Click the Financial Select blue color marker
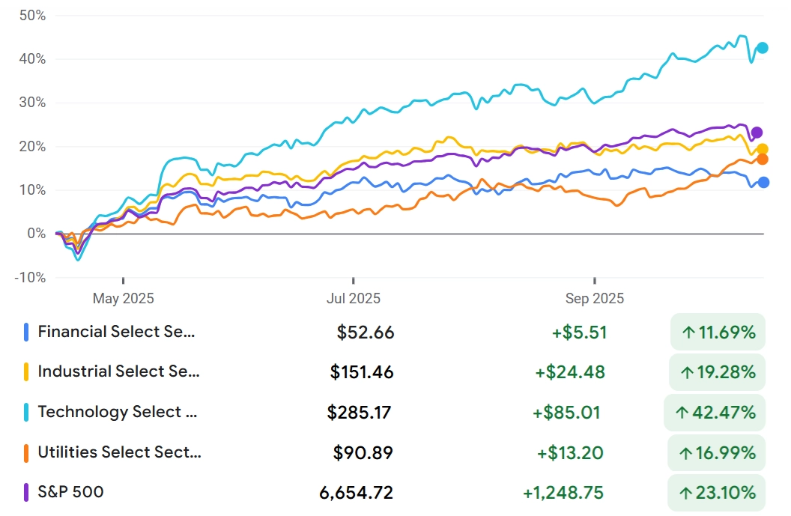The height and width of the screenshot is (516, 791). (27, 332)
